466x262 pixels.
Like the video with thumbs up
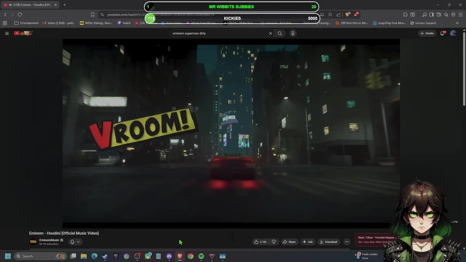tap(260, 242)
